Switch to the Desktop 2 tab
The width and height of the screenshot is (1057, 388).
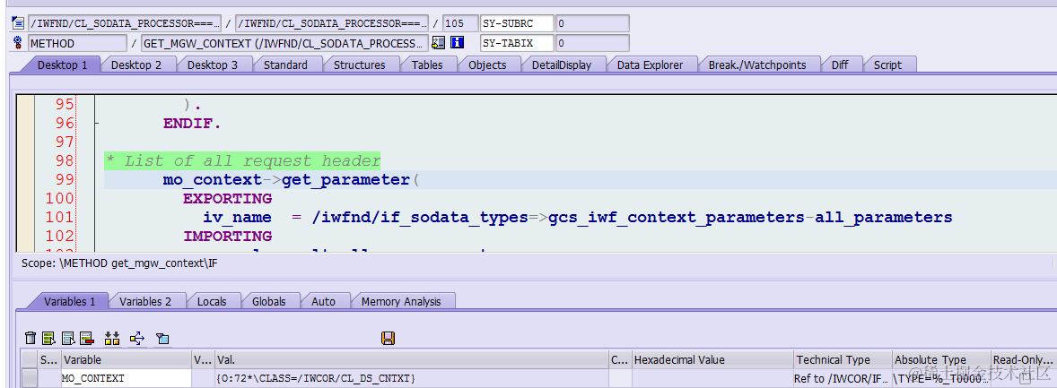point(136,65)
